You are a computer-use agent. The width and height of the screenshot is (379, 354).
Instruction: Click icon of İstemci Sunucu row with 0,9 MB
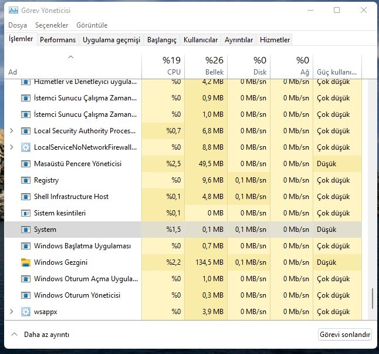click(x=26, y=98)
